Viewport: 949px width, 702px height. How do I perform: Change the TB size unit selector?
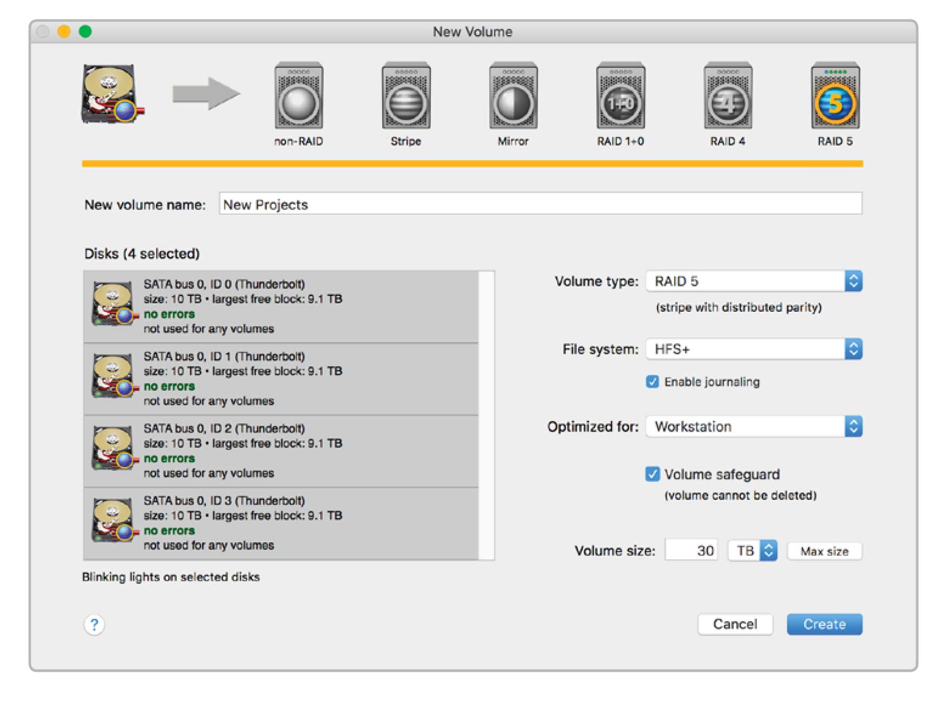click(x=753, y=551)
